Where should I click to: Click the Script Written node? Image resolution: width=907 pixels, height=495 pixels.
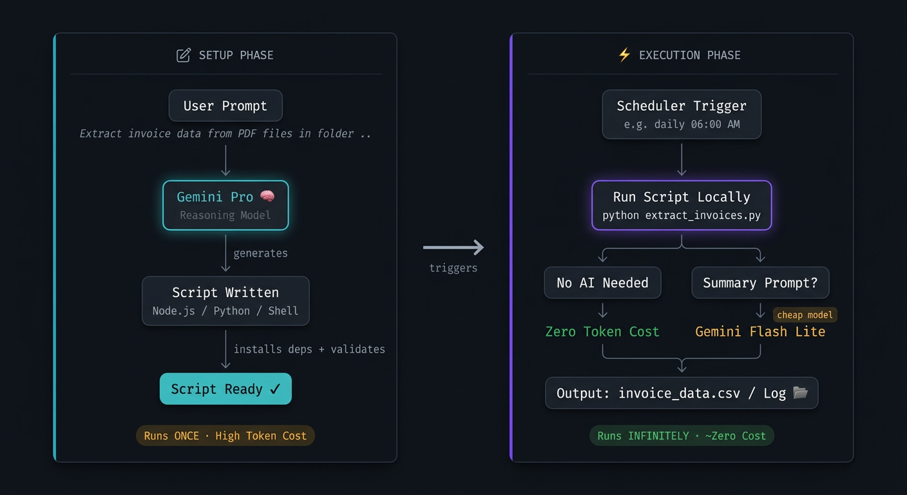click(225, 300)
